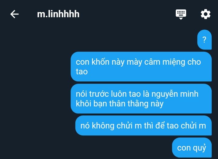218x159 pixels.
Task: Open the settings gear icon
Action: tap(206, 14)
